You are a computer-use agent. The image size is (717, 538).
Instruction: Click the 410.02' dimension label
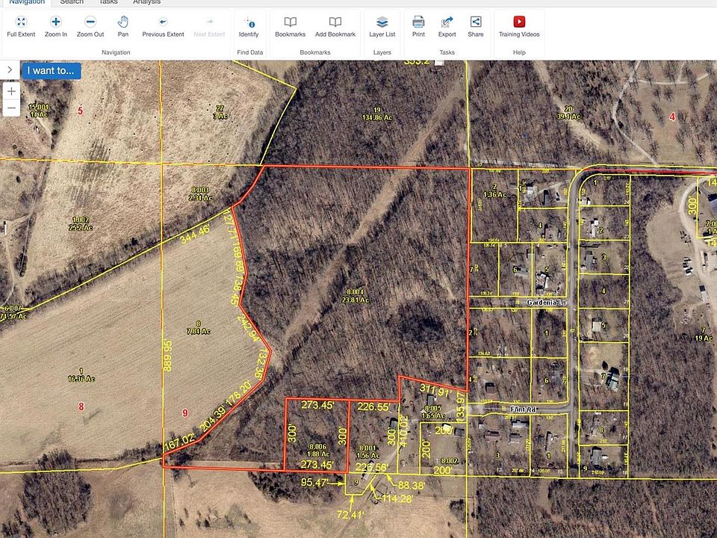click(403, 431)
